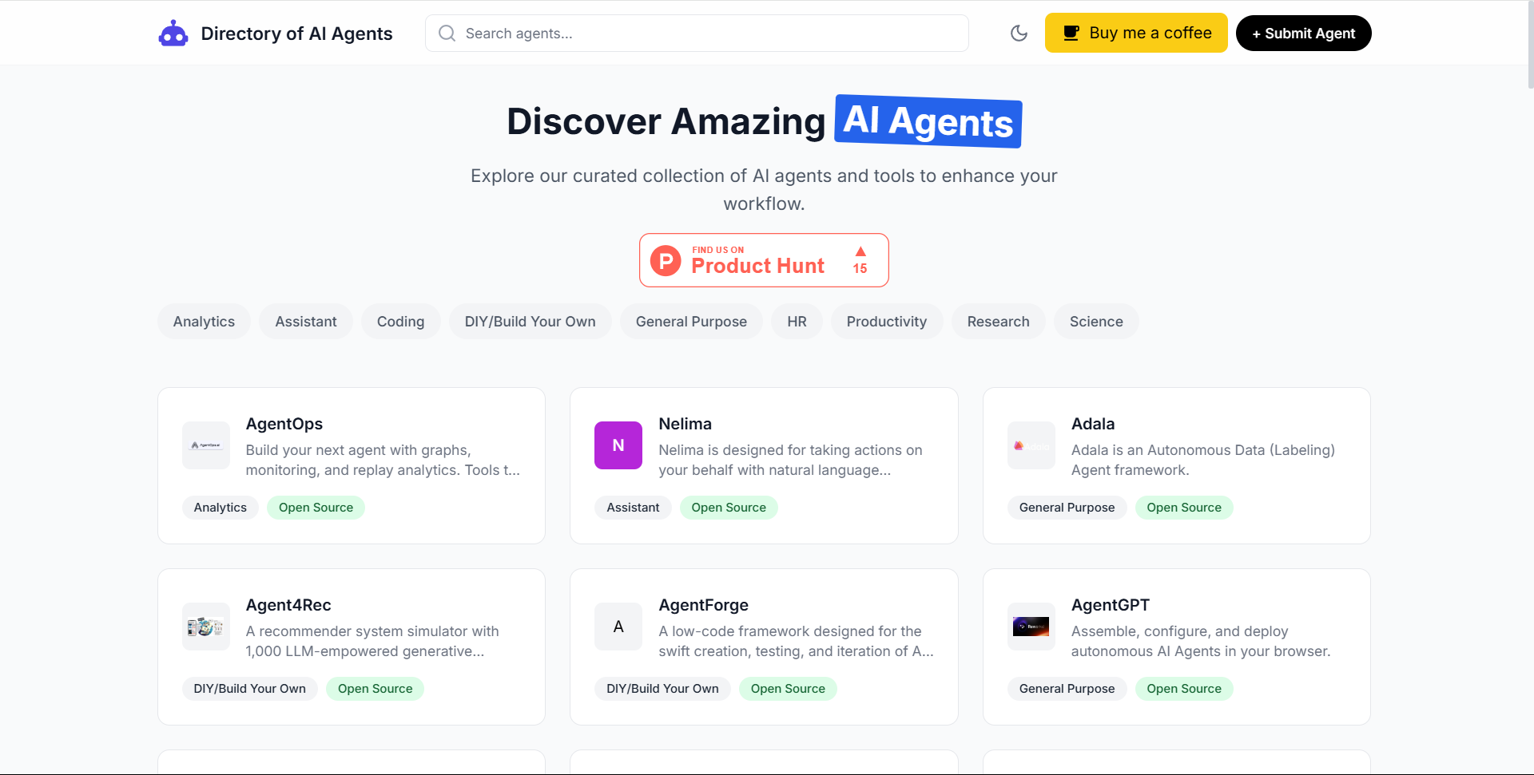Open the Agent4Rec card title
1534x775 pixels.
click(288, 605)
